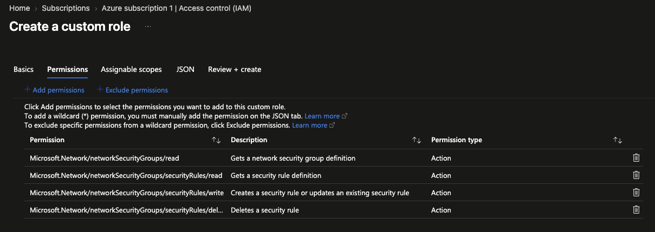
Task: Click the 'Create a custom role' title
Action: tap(70, 26)
